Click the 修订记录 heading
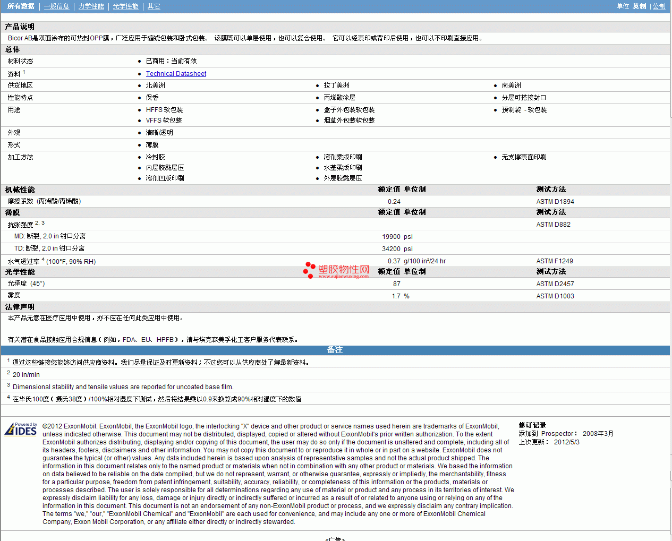This screenshot has width=672, height=541. (533, 425)
